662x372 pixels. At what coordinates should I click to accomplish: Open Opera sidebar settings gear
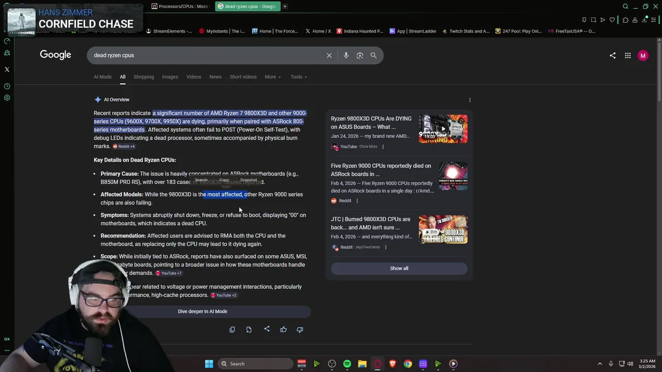(7, 98)
